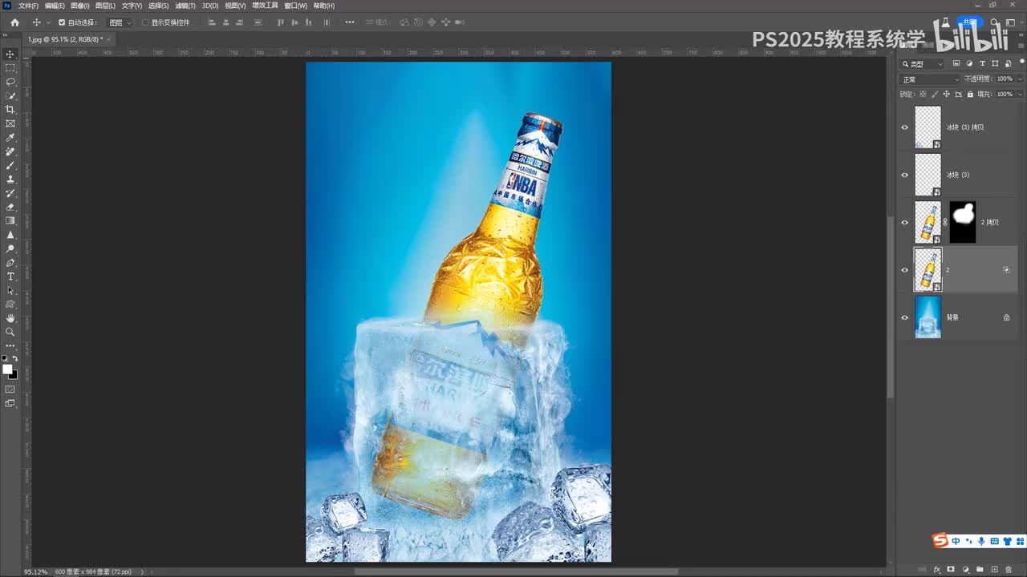The image size is (1027, 577).
Task: Hide the 背景 layer
Action: [905, 317]
